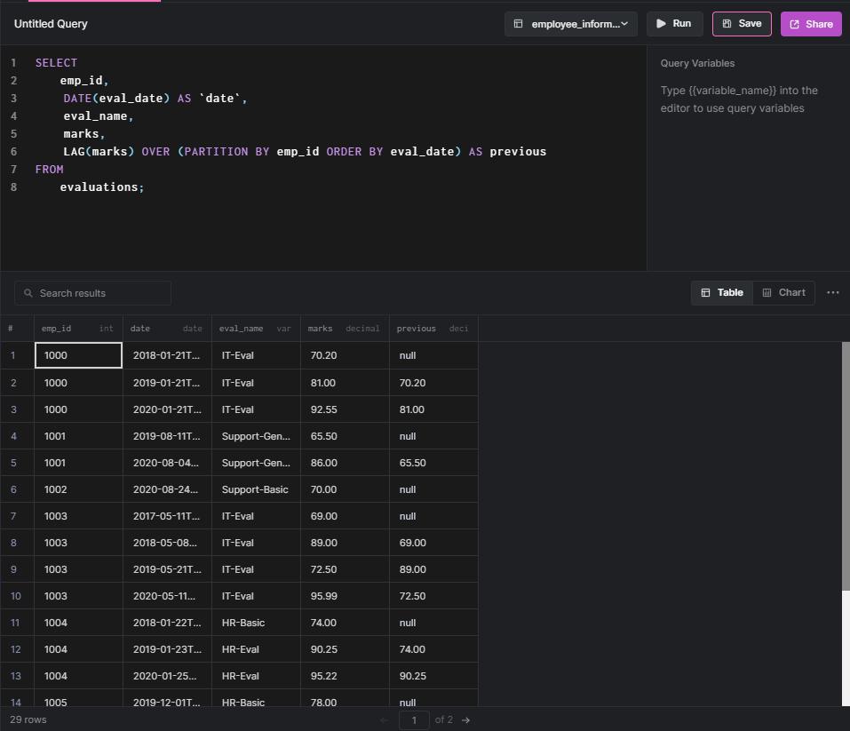Select Support-Gen... cell in row 4
850x731 pixels.
tap(257, 436)
